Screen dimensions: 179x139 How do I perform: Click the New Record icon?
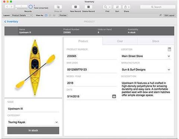[x=75, y=7]
